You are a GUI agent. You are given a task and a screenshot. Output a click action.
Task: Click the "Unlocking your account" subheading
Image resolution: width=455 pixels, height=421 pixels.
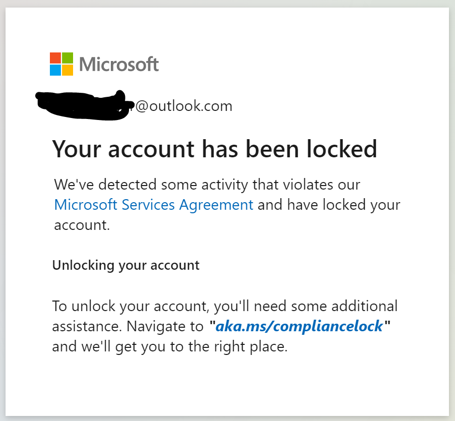[126, 265]
